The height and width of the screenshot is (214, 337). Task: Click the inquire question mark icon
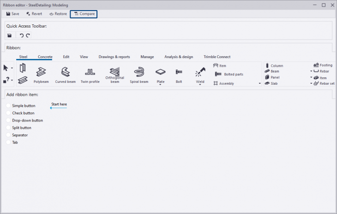[x=6, y=80]
